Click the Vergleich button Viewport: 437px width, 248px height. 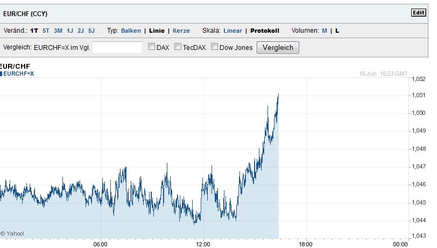click(278, 47)
